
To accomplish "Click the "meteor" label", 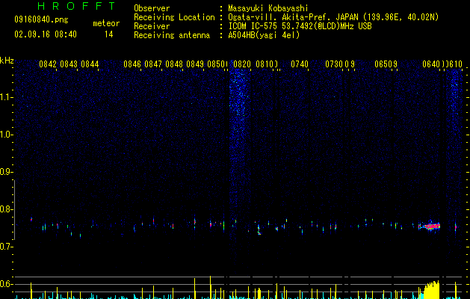I will 106,23.
